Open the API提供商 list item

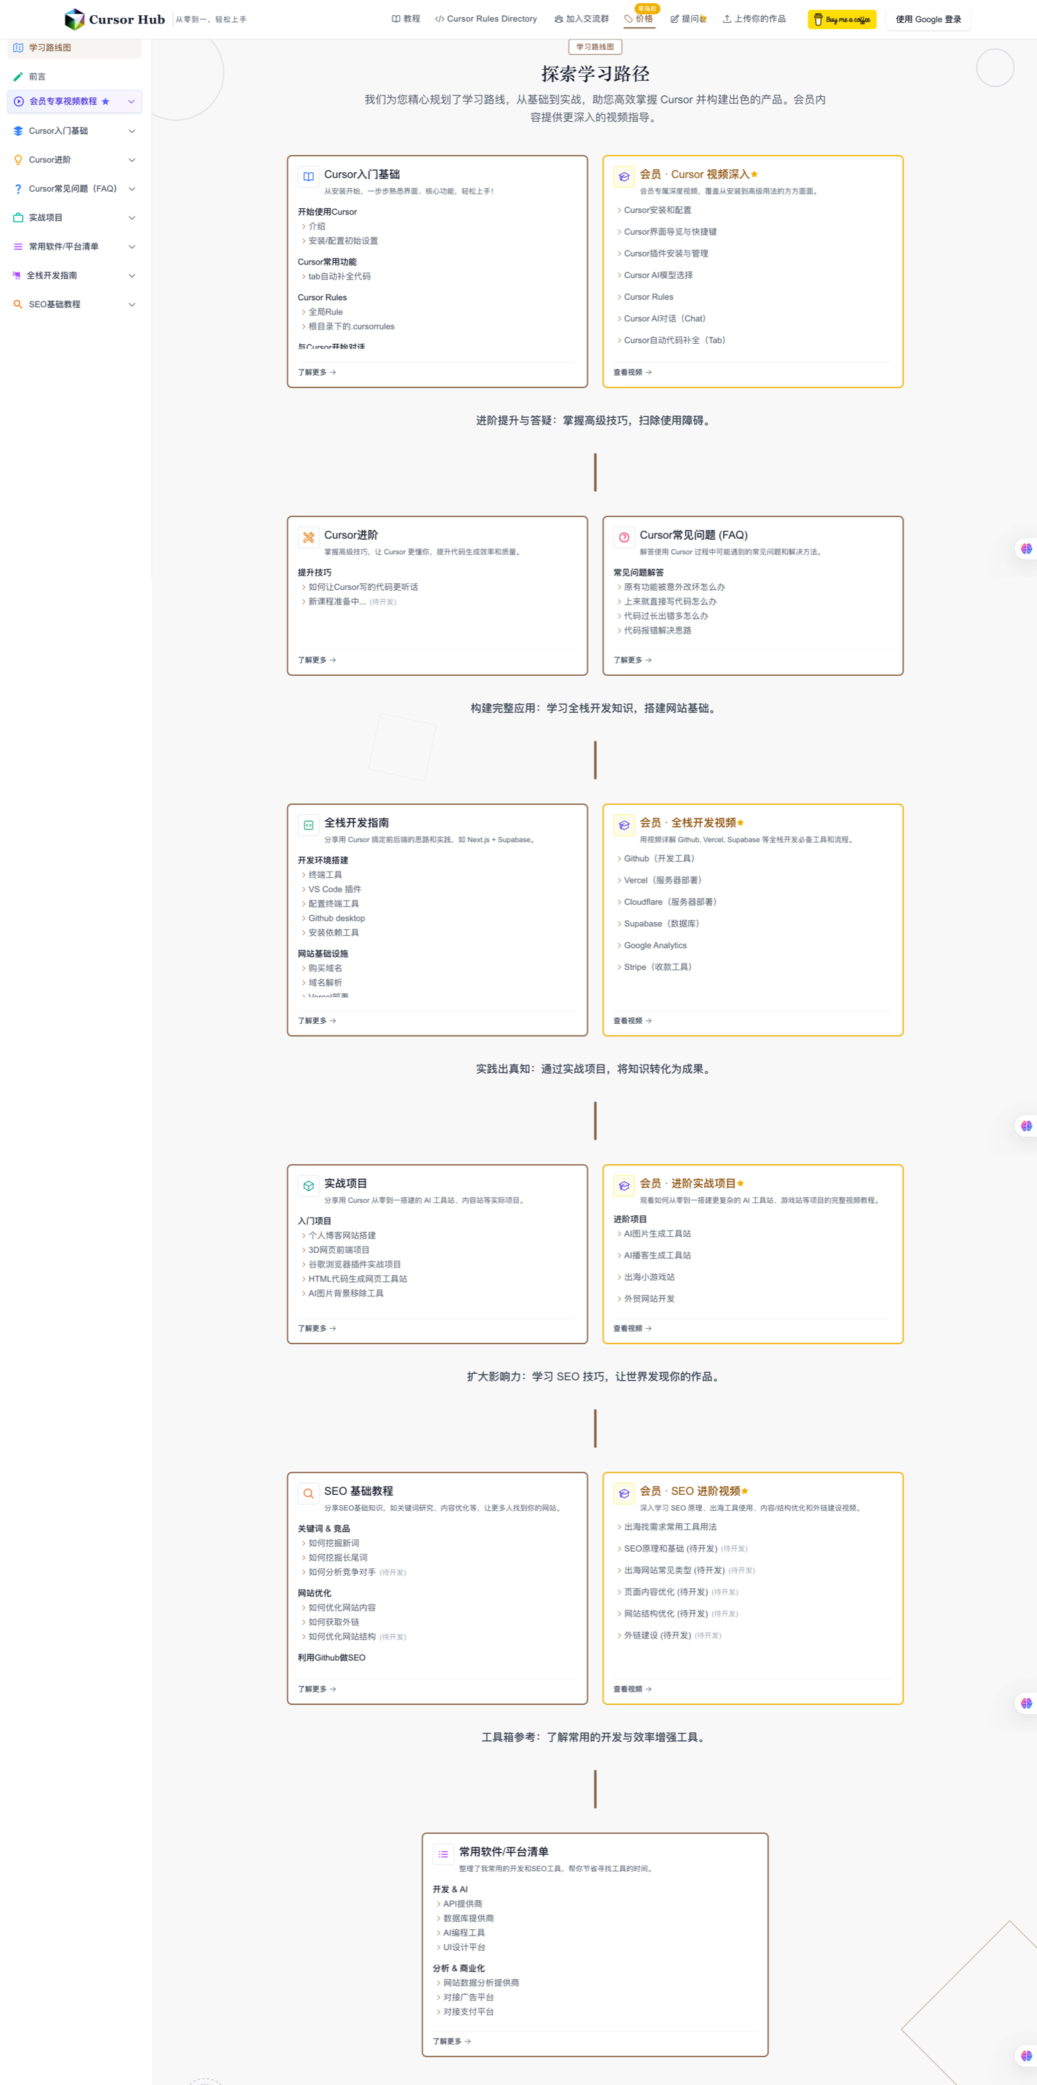click(x=462, y=1904)
